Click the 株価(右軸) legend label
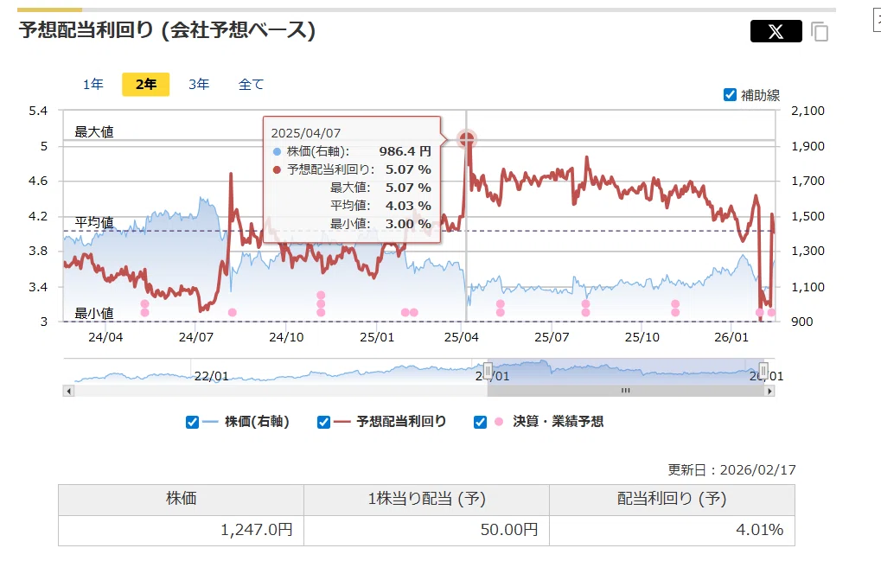Viewport: 881px width, 580px height. (x=257, y=422)
